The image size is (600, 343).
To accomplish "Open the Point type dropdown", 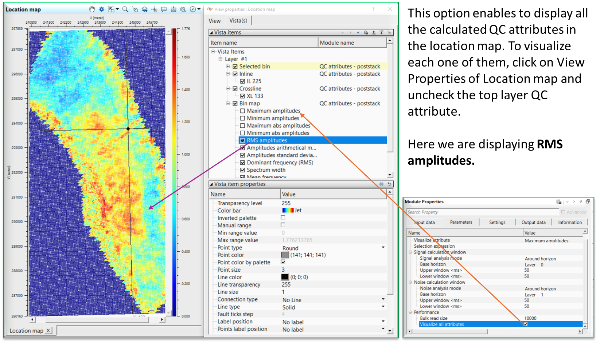I will pos(383,248).
